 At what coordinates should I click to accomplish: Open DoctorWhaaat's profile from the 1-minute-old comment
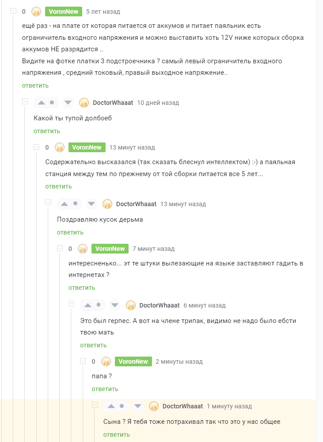pos(182,406)
